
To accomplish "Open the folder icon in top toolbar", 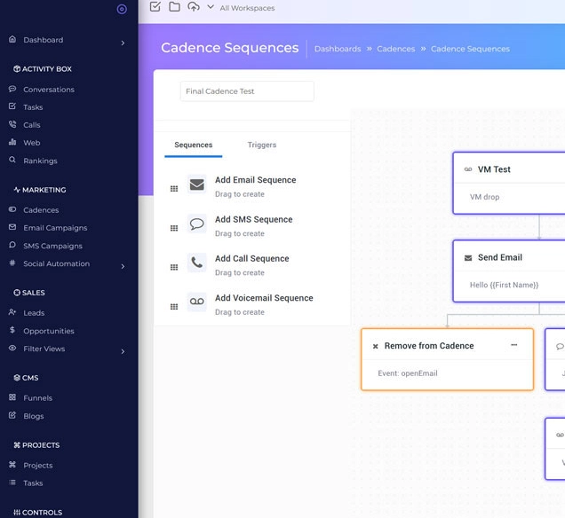I will pyautogui.click(x=174, y=7).
